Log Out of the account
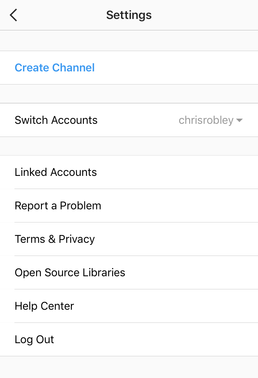Screen dimensions: 258x378 pos(34,339)
